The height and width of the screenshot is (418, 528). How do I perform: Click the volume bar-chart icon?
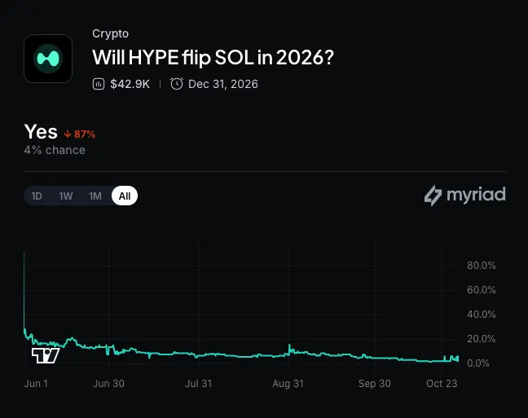(99, 84)
